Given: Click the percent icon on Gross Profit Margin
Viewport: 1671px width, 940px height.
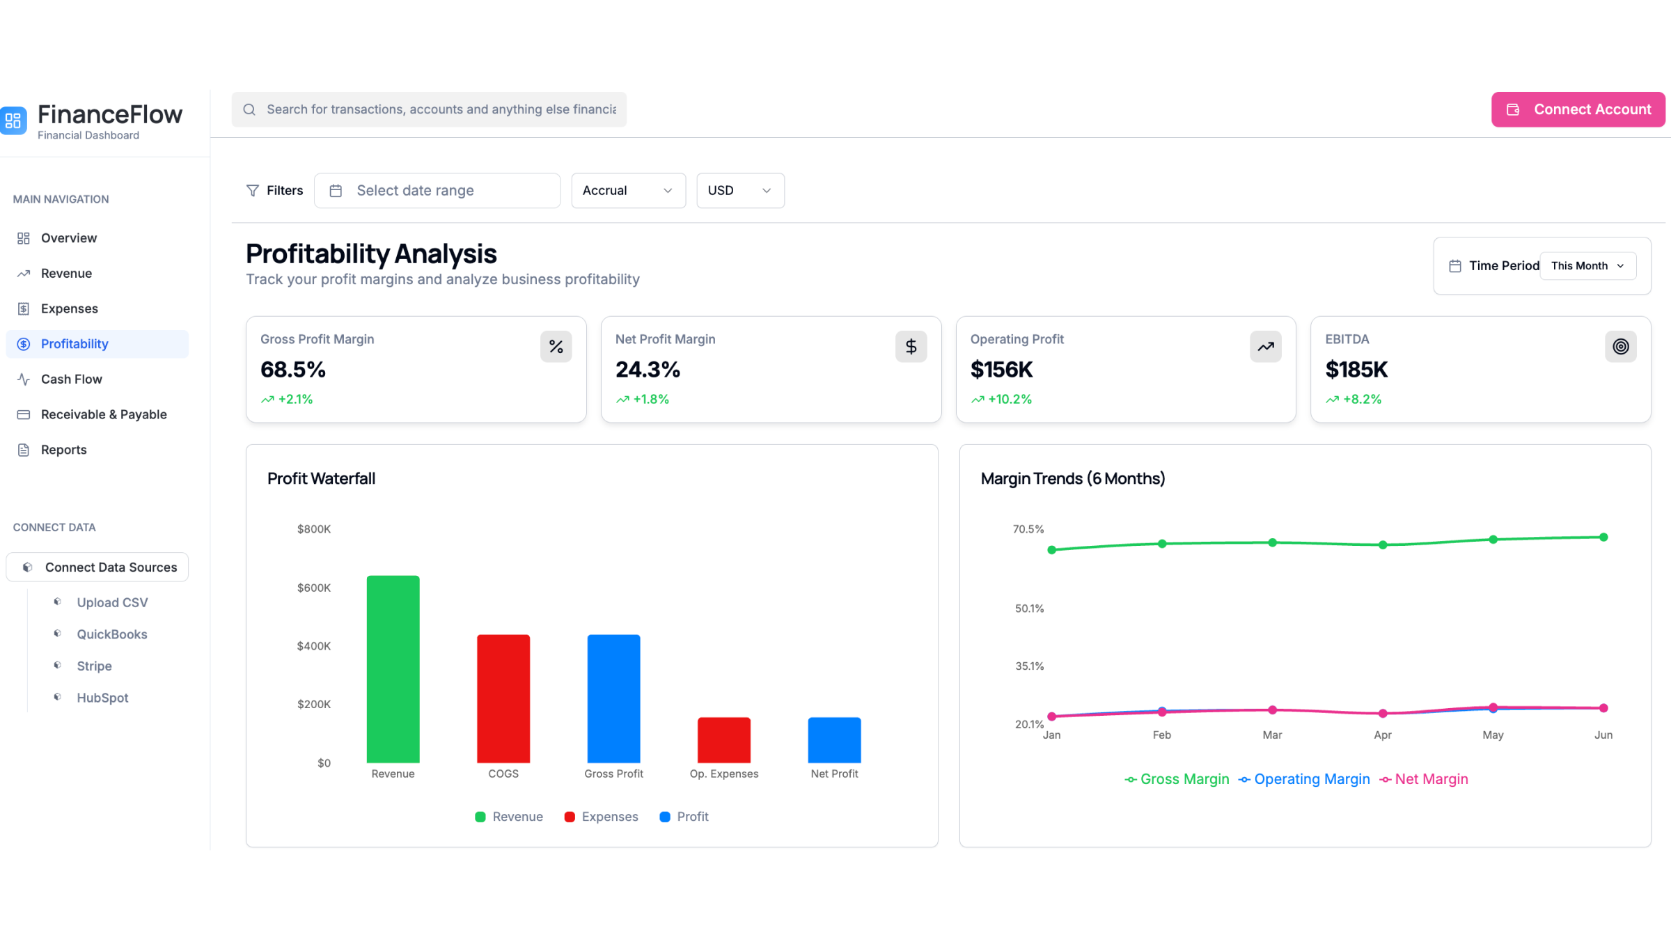Looking at the screenshot, I should point(556,346).
